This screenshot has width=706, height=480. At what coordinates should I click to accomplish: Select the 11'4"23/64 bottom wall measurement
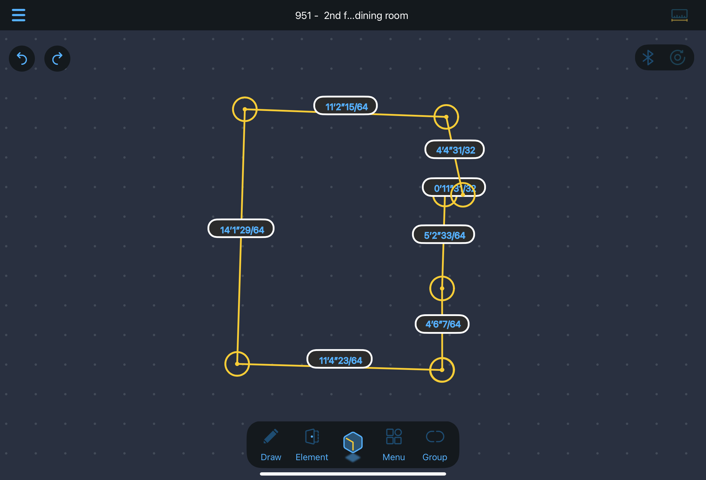(x=340, y=360)
